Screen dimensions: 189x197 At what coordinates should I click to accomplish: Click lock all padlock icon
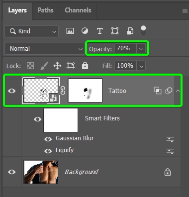(85, 66)
